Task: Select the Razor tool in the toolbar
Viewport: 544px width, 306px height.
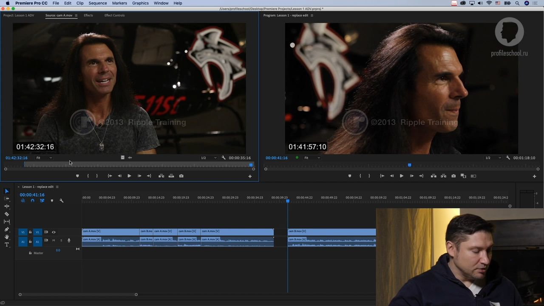Action: pos(7,214)
